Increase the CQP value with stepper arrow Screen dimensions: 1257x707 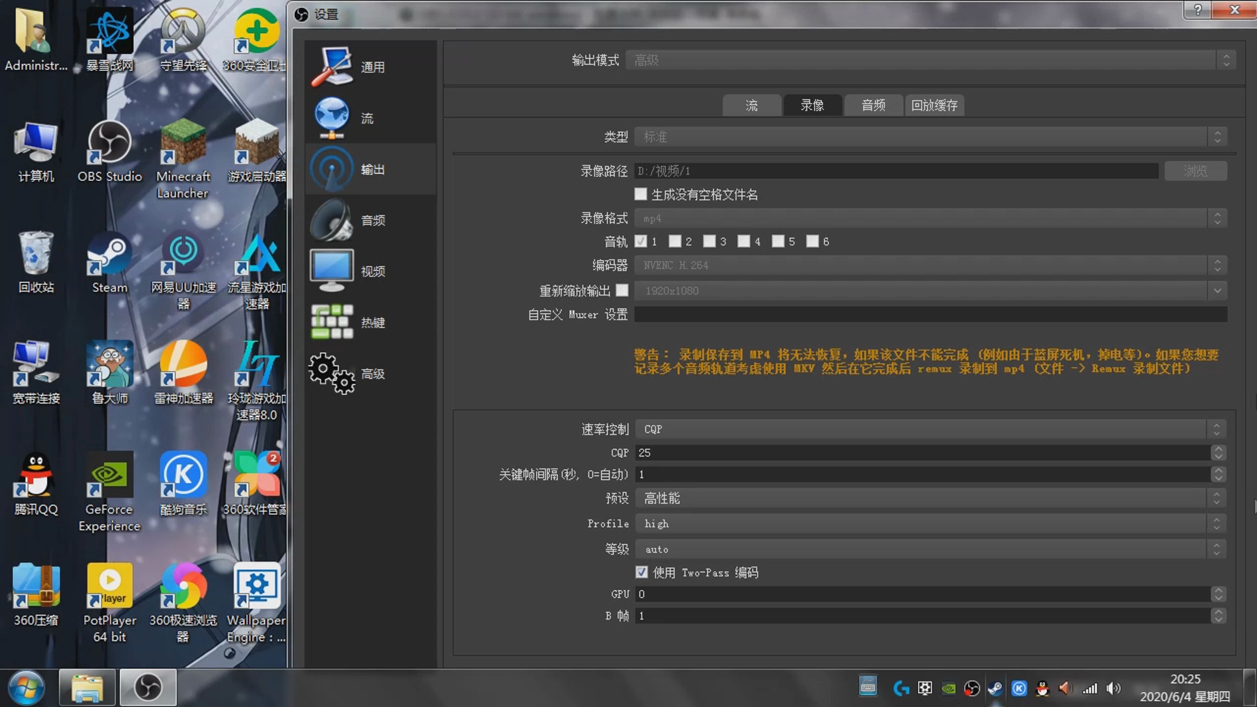click(x=1218, y=448)
